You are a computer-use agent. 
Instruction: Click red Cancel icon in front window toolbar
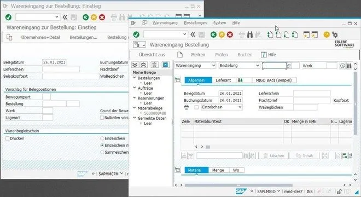[230, 34]
